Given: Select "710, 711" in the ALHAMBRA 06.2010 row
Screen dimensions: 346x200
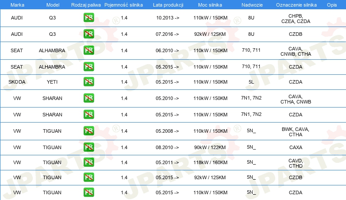Looking at the screenshot, I should (251, 50).
